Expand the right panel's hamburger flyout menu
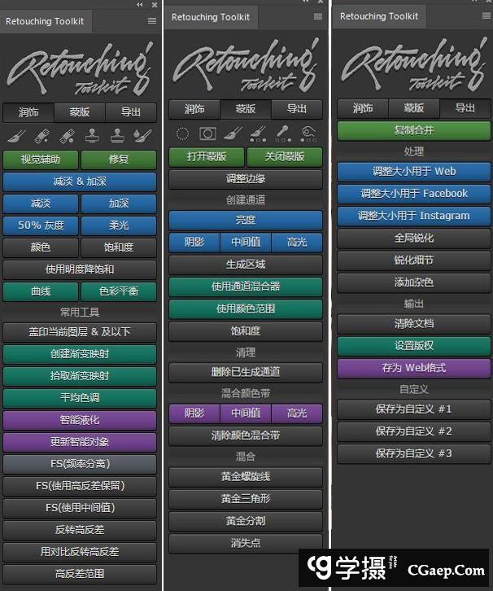Image resolution: width=493 pixels, height=591 pixels. (x=486, y=16)
